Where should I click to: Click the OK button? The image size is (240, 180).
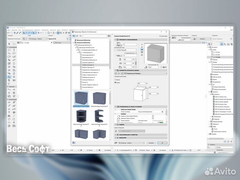pos(162,143)
